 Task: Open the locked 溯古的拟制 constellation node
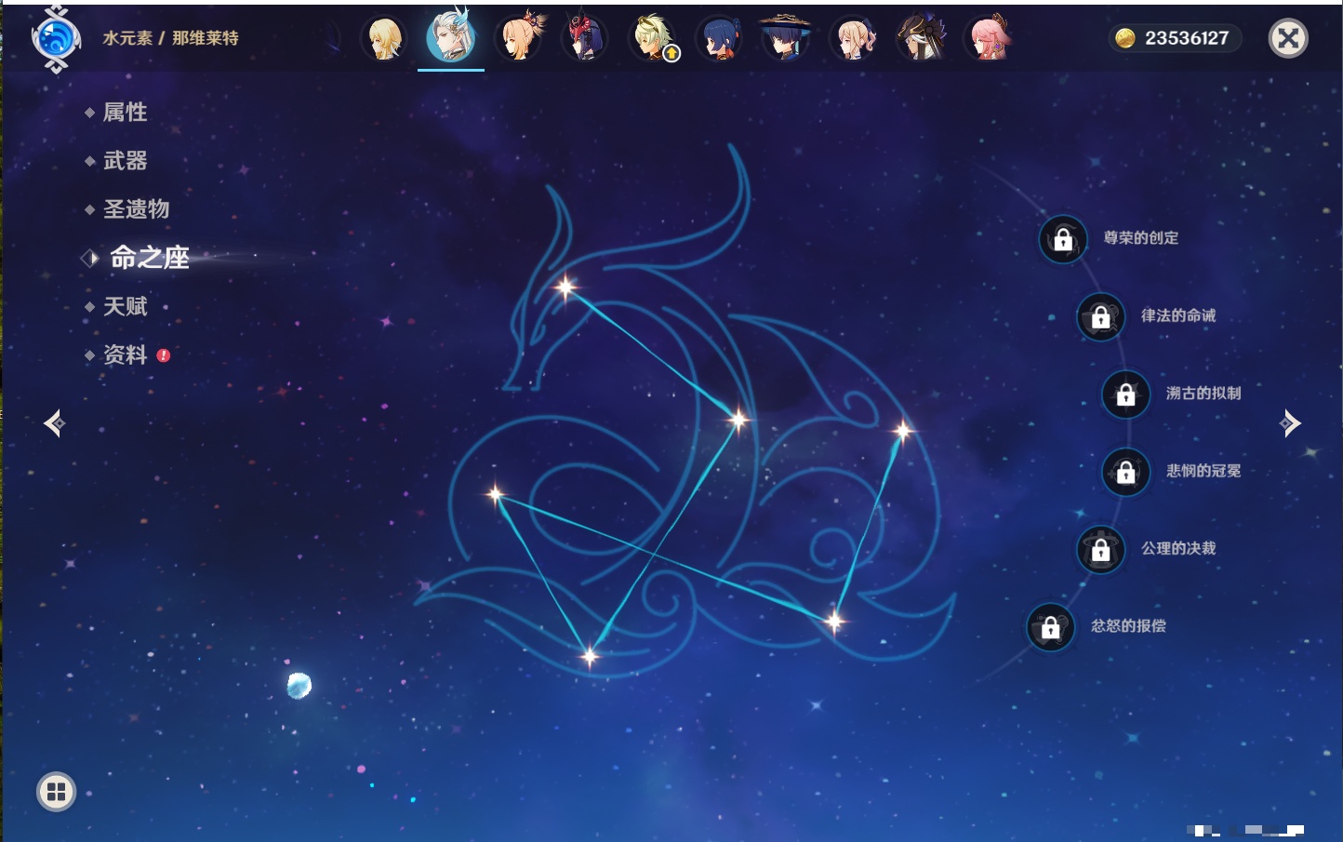pos(1125,394)
